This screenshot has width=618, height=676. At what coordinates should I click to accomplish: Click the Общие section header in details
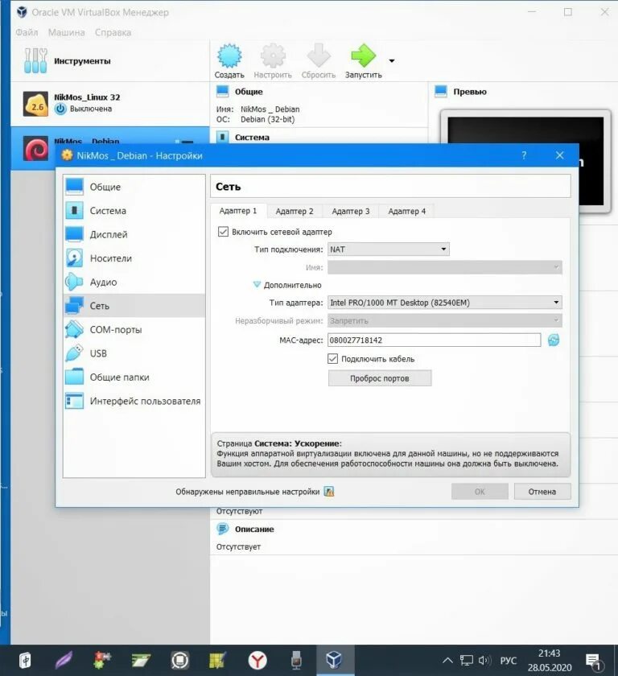249,92
